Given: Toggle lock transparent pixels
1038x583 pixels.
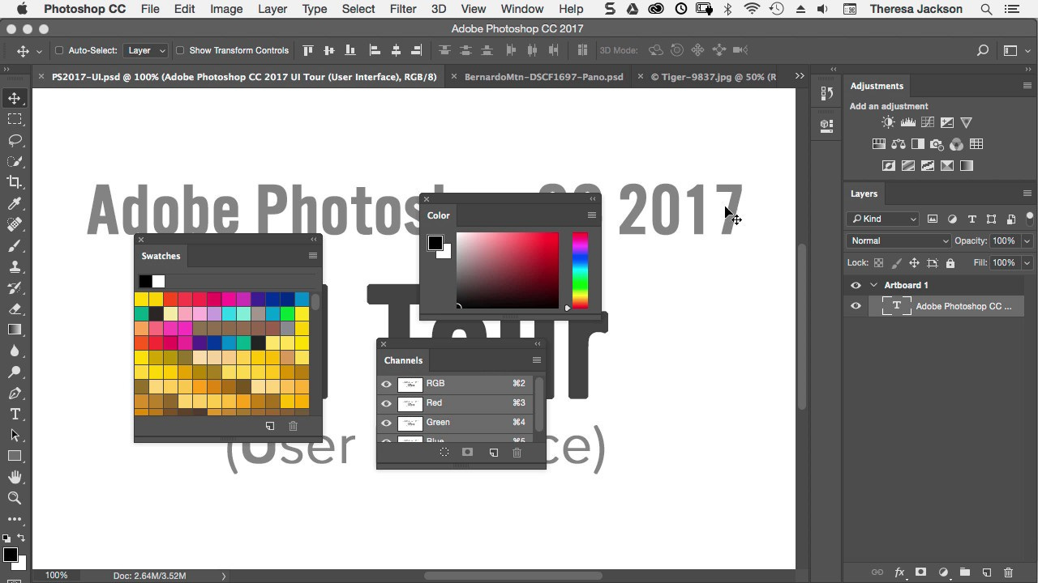Looking at the screenshot, I should (x=878, y=263).
